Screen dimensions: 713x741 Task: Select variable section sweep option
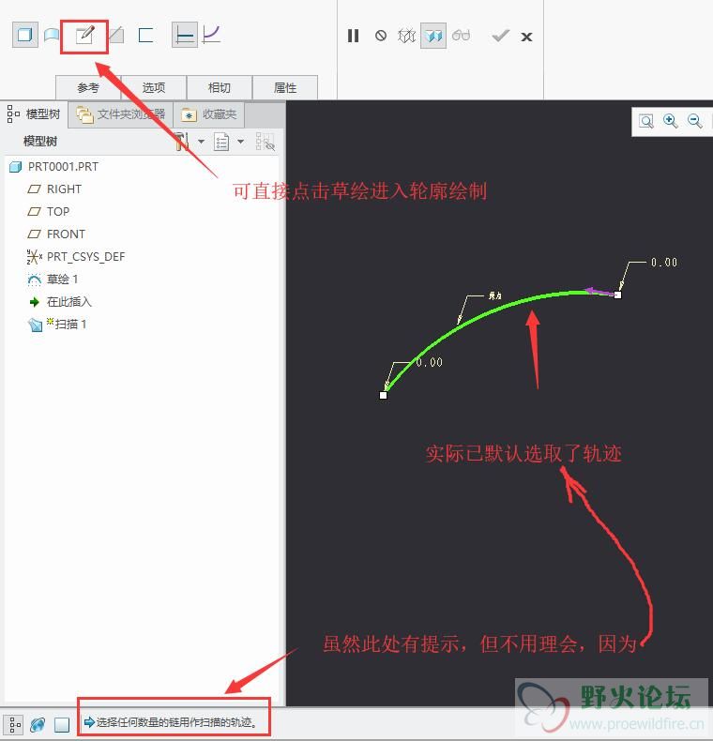coord(211,35)
